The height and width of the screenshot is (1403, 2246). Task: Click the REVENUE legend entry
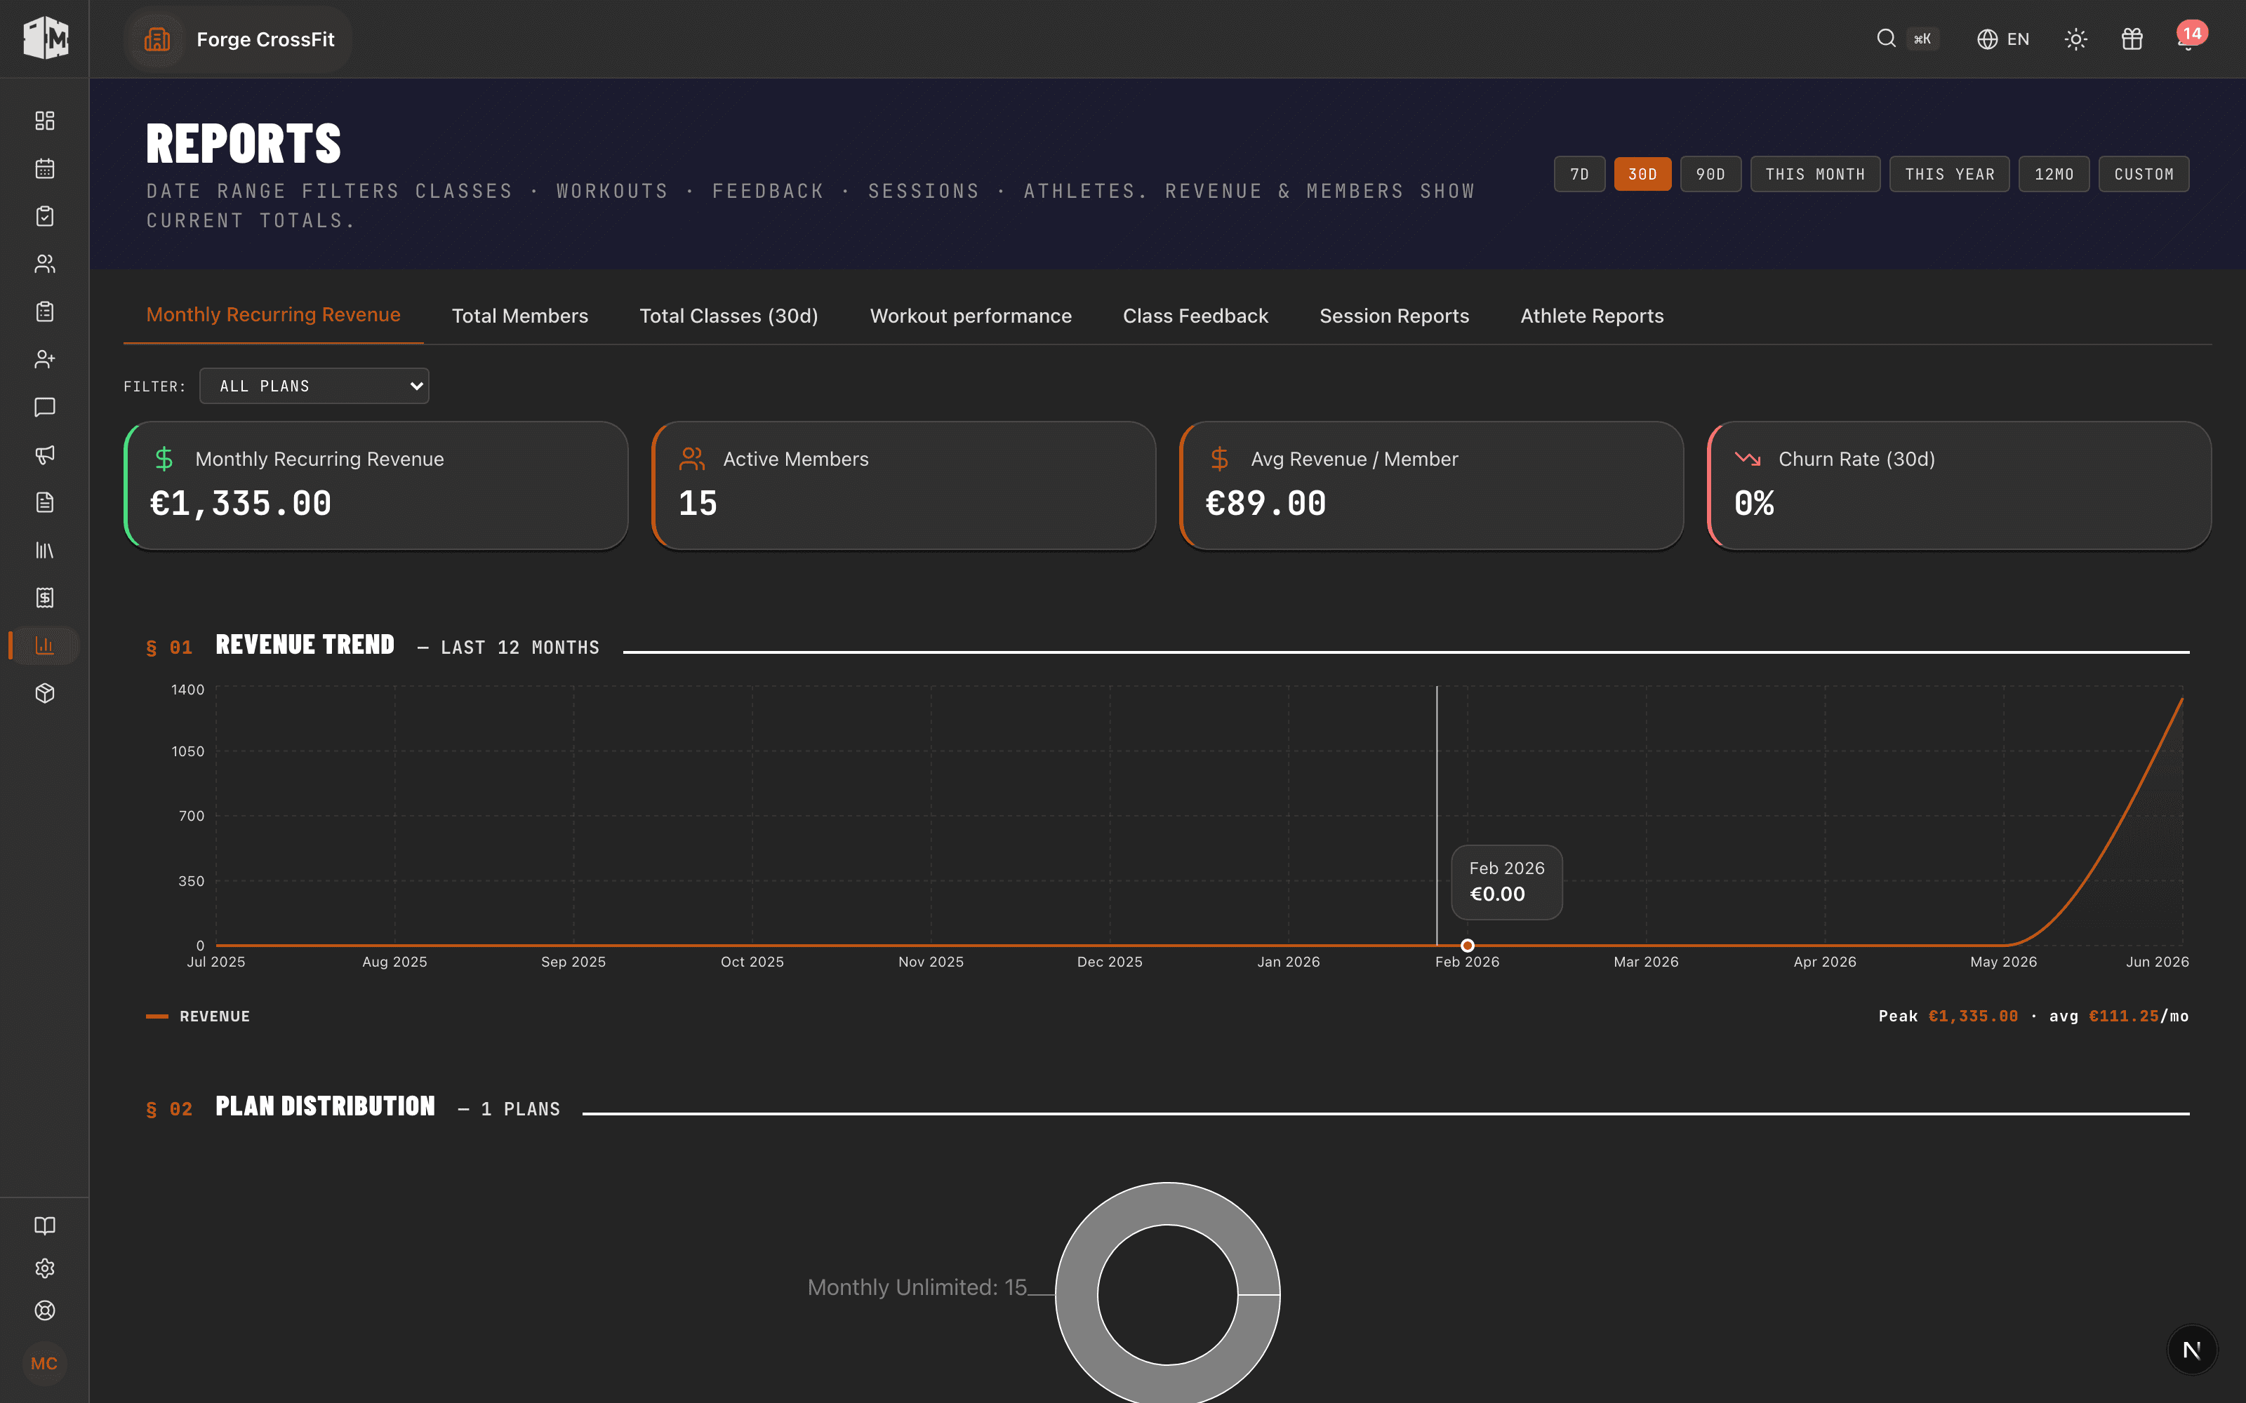pyautogui.click(x=198, y=1016)
